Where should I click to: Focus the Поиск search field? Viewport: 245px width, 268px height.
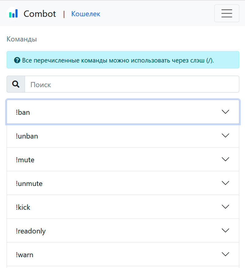[132, 84]
